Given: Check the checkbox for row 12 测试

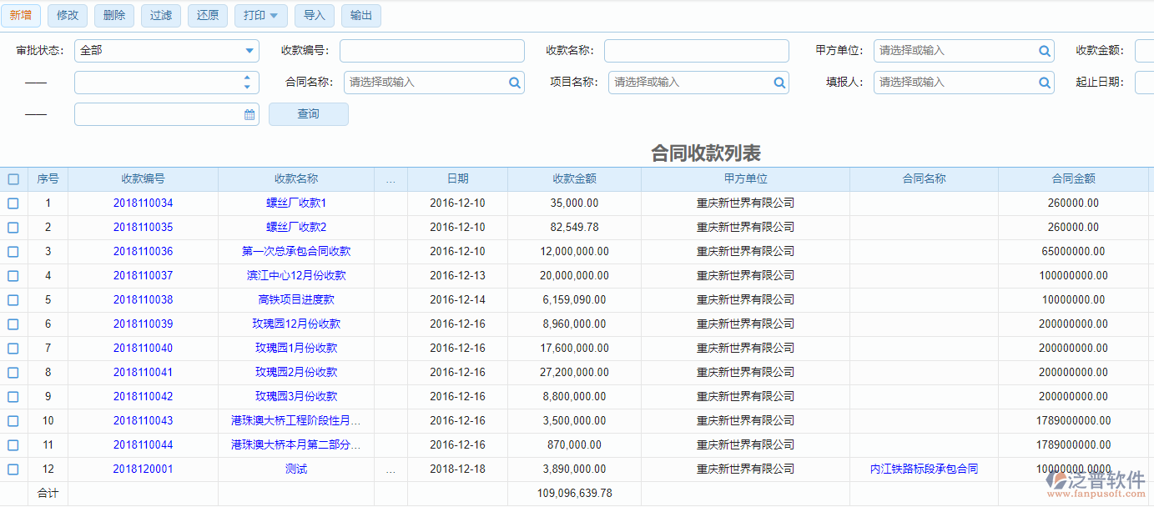Looking at the screenshot, I should pyautogui.click(x=13, y=469).
